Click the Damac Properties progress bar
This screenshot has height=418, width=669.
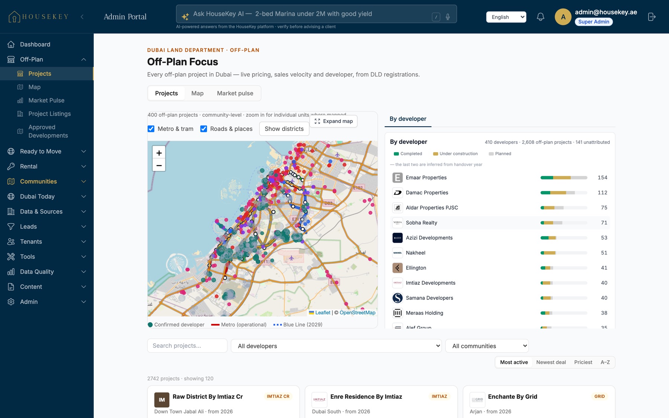pyautogui.click(x=564, y=192)
